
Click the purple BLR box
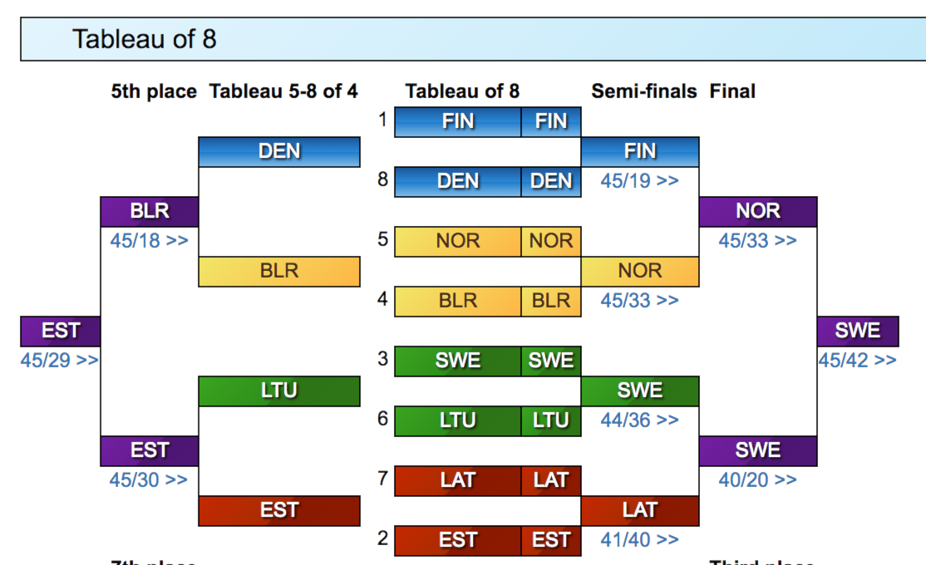(150, 212)
